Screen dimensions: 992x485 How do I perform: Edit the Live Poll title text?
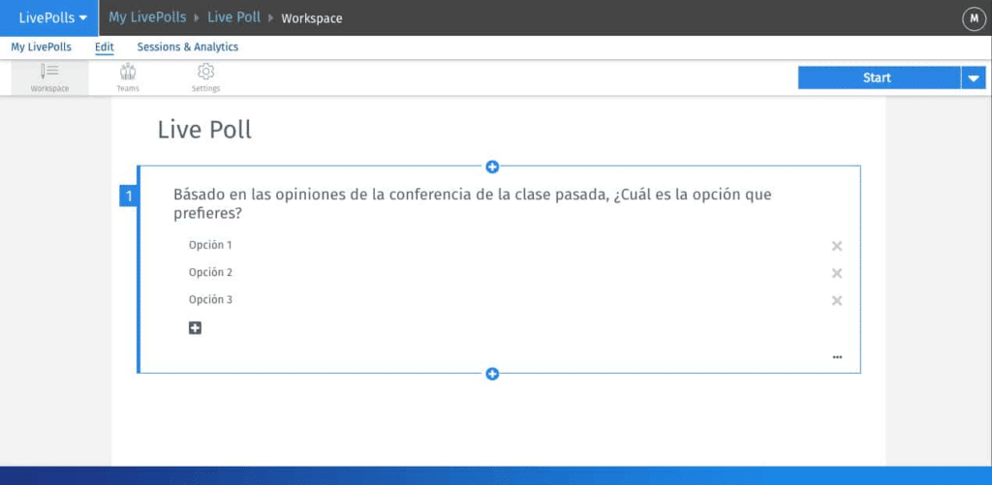click(x=204, y=130)
